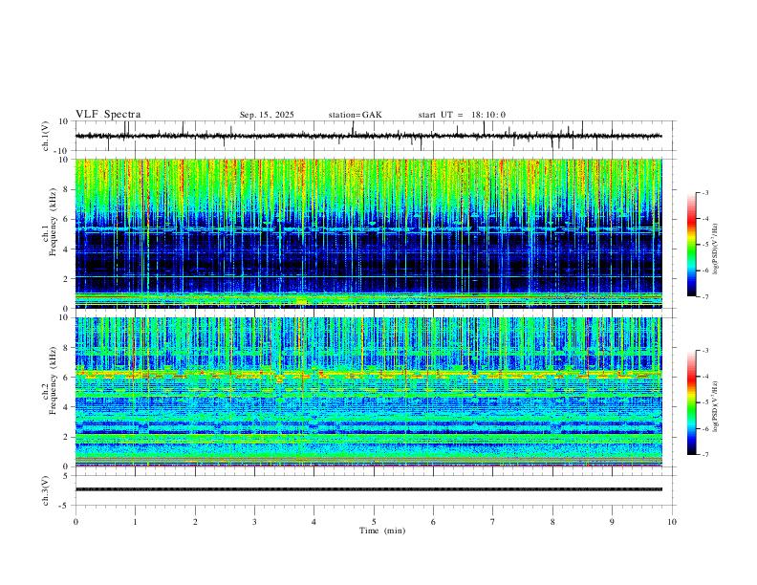Click the "2" kHz tick on ch.2 frequency axis
Image resolution: width=757 pixels, height=585 pixels.
[x=66, y=437]
